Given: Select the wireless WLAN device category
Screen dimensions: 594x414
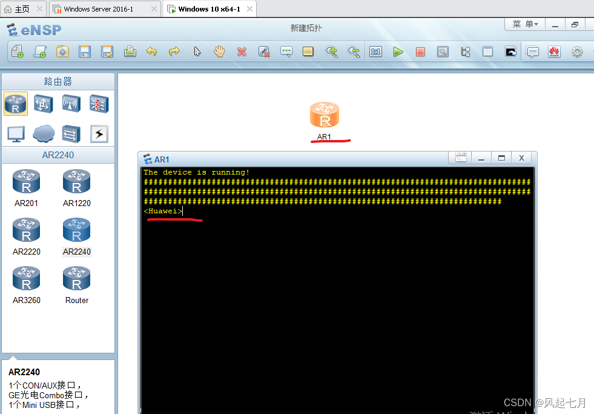Looking at the screenshot, I should tap(71, 104).
